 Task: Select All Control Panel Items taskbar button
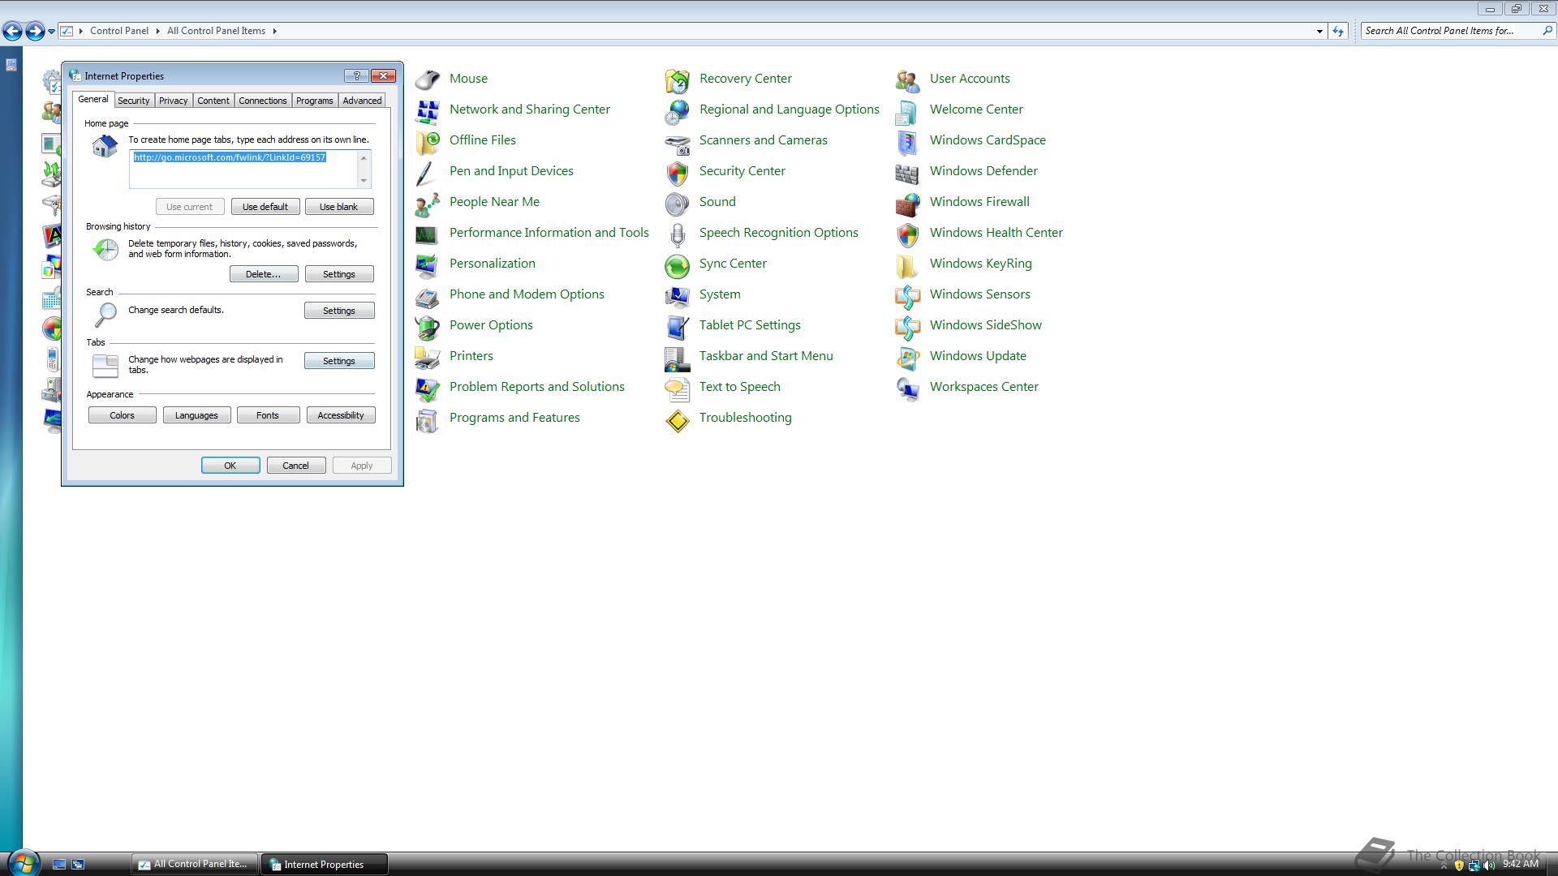(195, 864)
